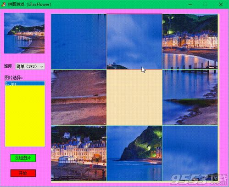Viewport: 229px width, 187px height.
Task: Click the green 添加图片 add picture button
Action: pos(23,158)
